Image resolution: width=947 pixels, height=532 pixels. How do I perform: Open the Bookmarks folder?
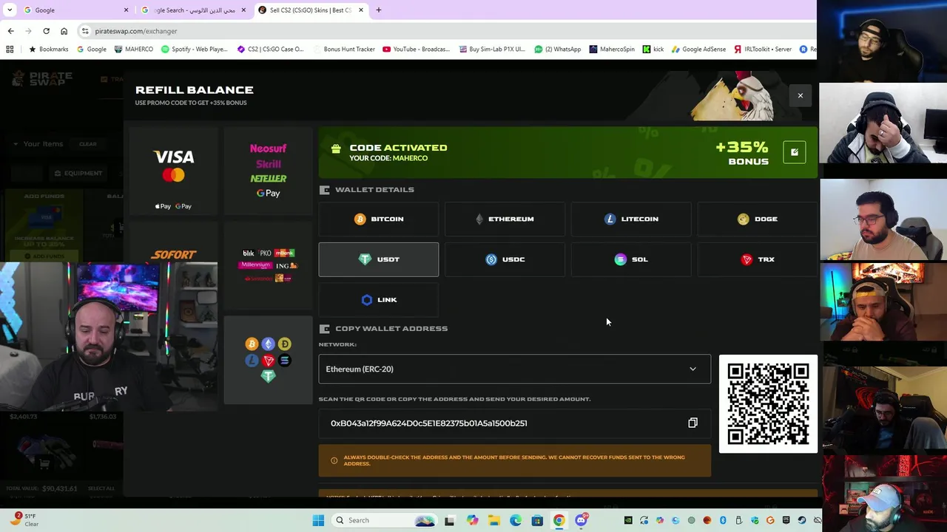[x=48, y=50]
